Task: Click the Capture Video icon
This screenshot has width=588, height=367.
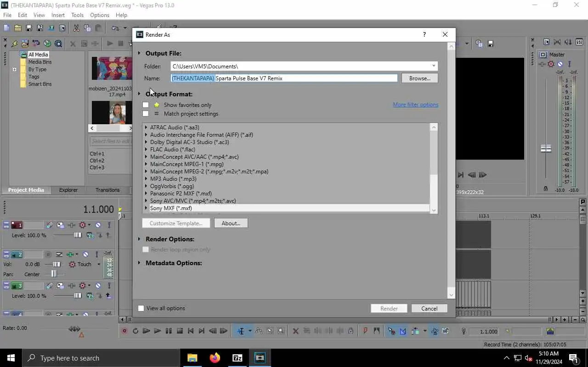Action: click(36, 44)
